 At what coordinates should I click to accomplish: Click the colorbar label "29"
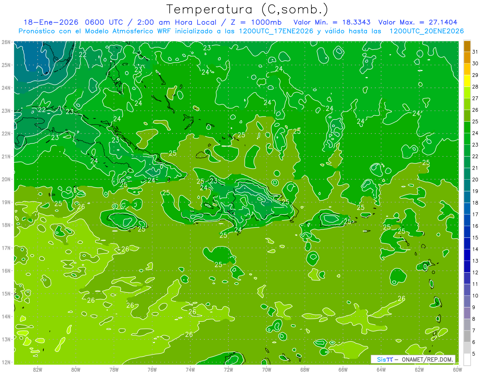point(475,75)
